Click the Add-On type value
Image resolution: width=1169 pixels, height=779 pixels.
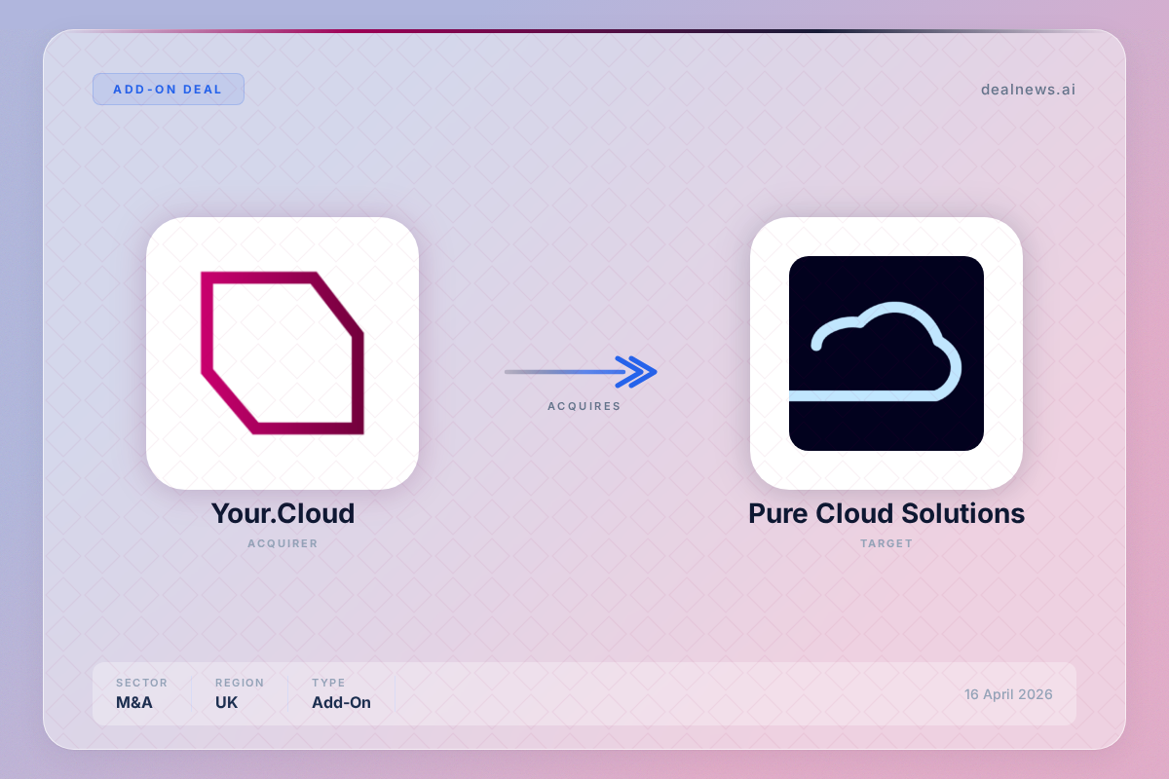click(x=341, y=702)
